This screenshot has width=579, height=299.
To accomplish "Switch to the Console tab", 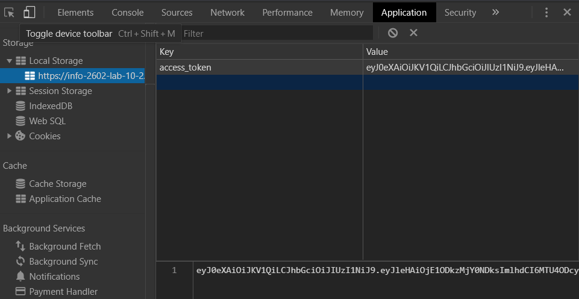I will 127,12.
